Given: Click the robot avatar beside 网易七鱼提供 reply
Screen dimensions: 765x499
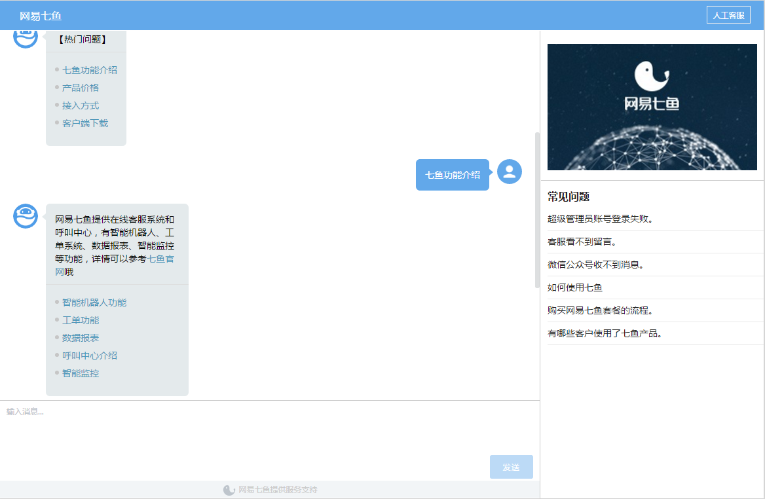Looking at the screenshot, I should click(x=26, y=216).
